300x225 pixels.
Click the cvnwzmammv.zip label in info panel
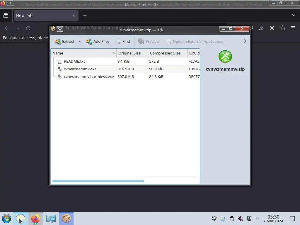(x=225, y=69)
